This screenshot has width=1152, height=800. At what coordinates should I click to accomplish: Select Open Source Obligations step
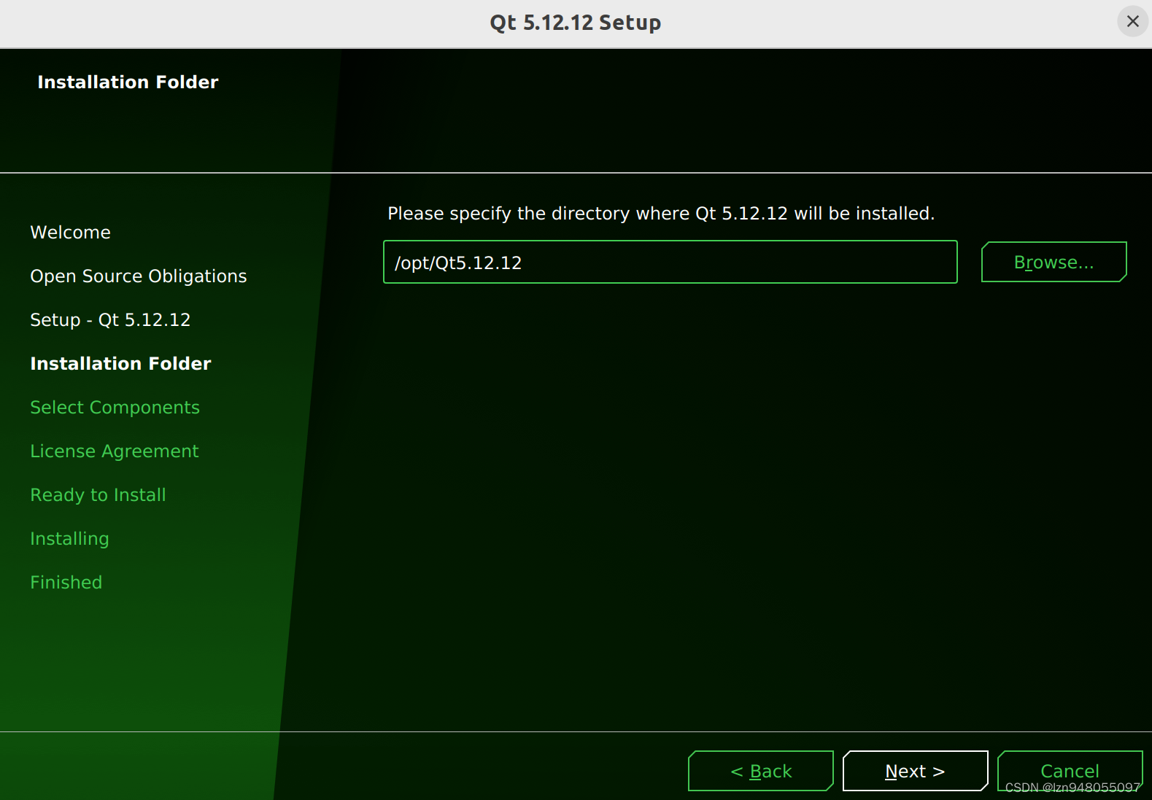[x=139, y=276]
